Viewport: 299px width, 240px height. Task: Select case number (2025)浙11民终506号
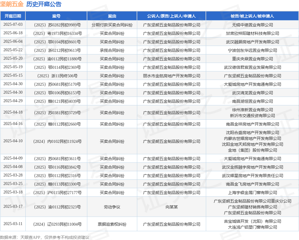click(56, 76)
